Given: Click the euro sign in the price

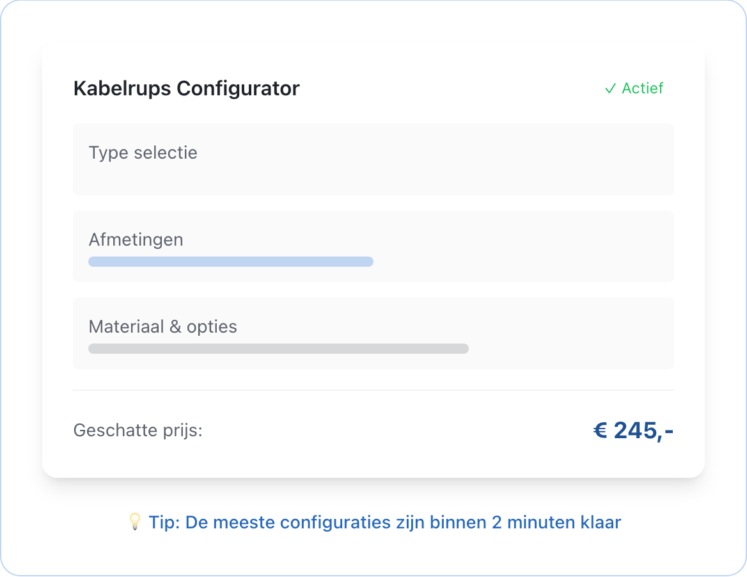Looking at the screenshot, I should 600,431.
